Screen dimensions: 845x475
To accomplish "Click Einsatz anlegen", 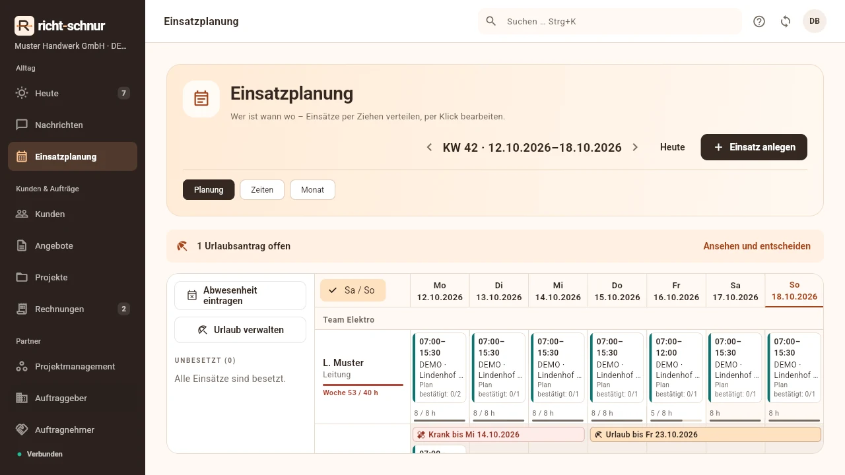I will pos(754,147).
